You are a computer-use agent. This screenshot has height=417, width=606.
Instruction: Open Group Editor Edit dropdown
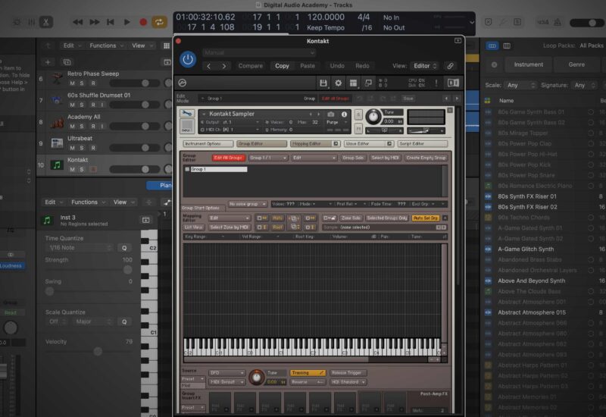(314, 158)
